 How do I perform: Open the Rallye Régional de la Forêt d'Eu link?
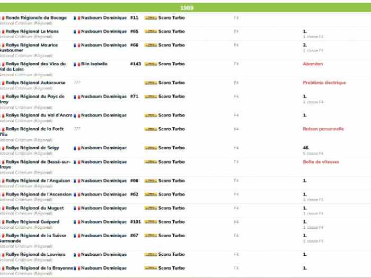32,132
